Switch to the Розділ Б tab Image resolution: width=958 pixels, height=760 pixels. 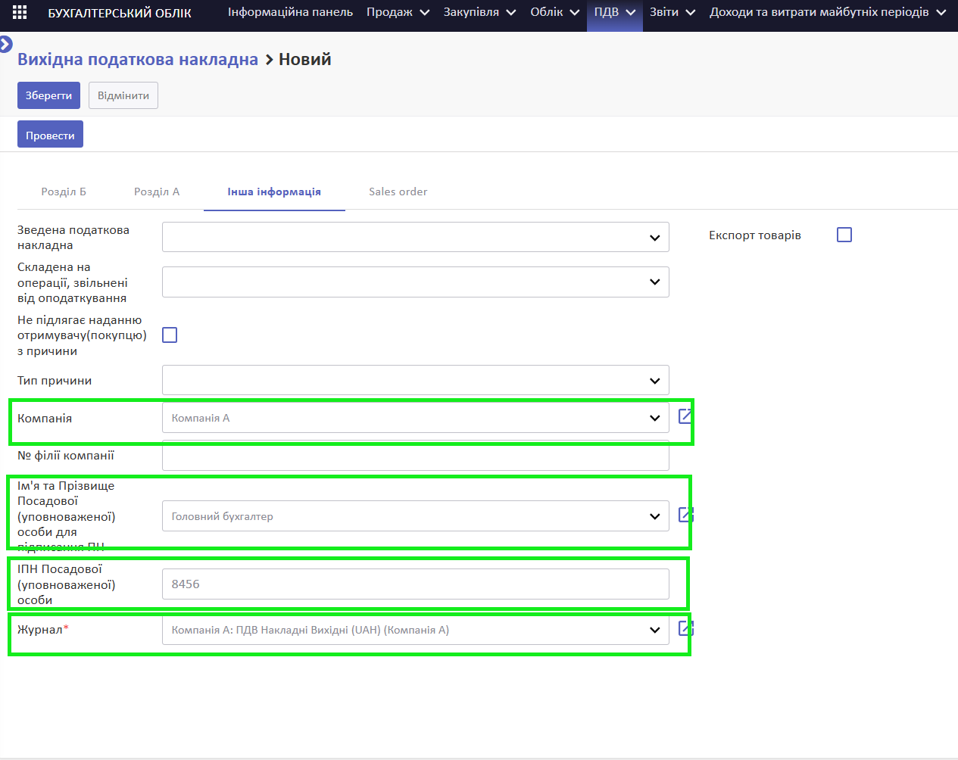point(64,192)
